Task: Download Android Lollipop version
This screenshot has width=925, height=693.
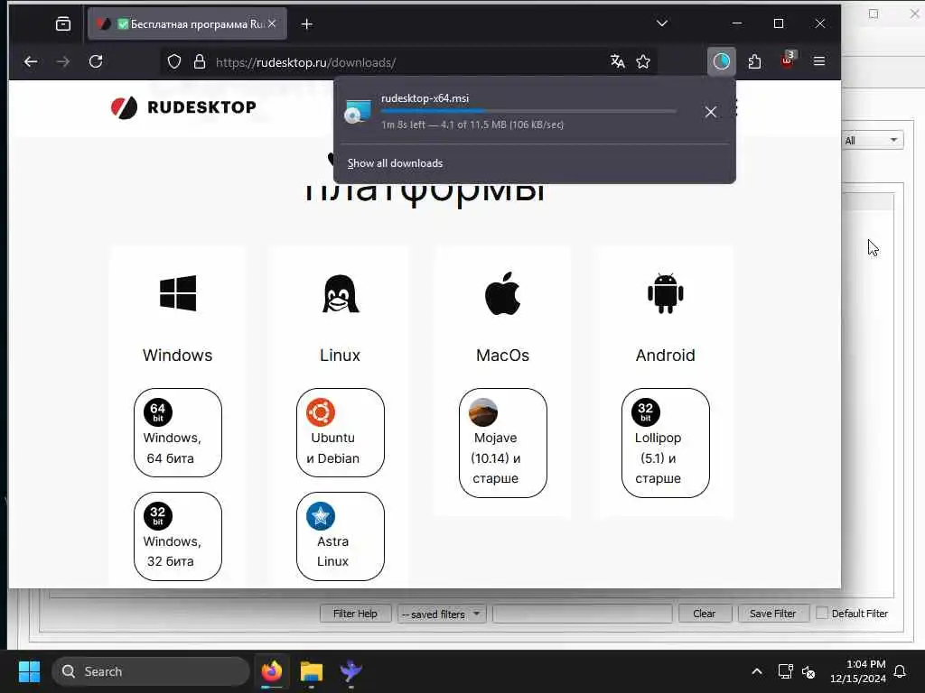Action: coord(666,442)
